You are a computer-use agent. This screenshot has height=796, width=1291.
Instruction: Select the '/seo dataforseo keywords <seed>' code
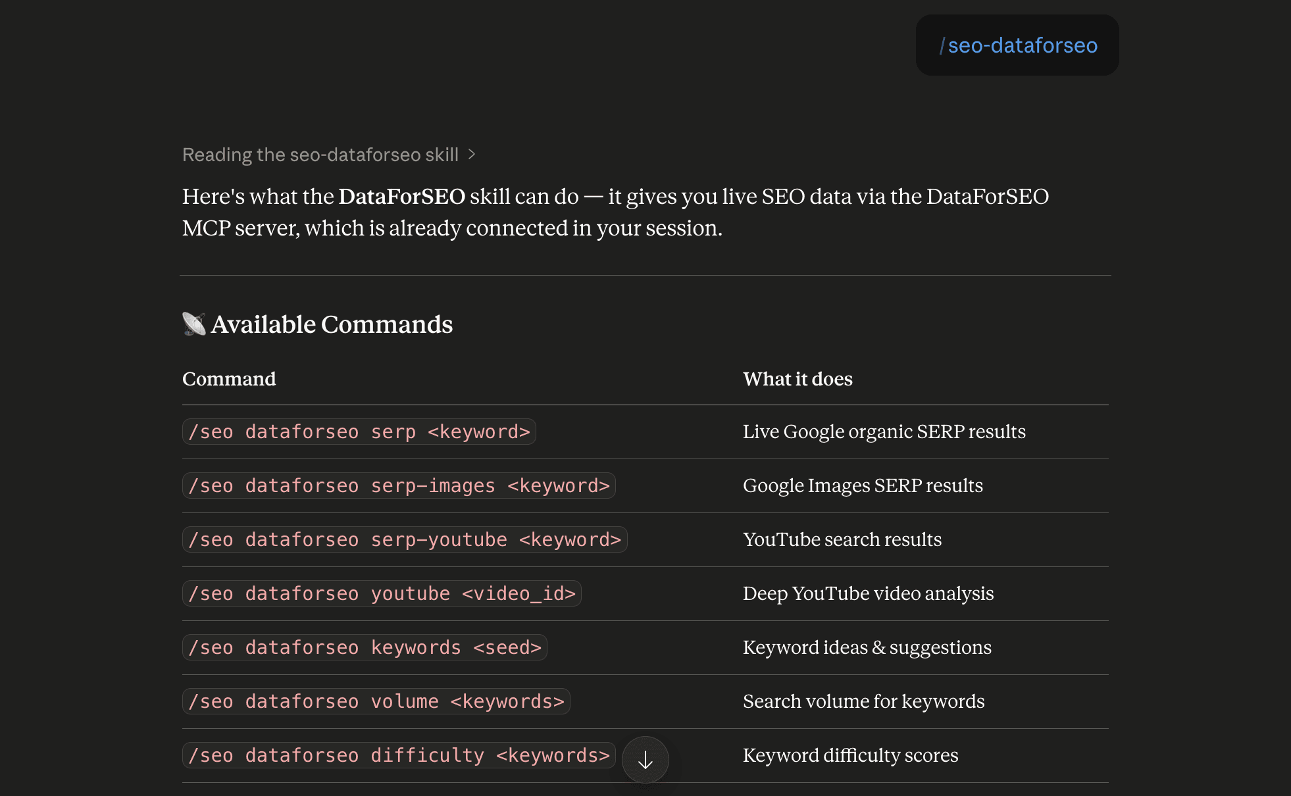(365, 647)
